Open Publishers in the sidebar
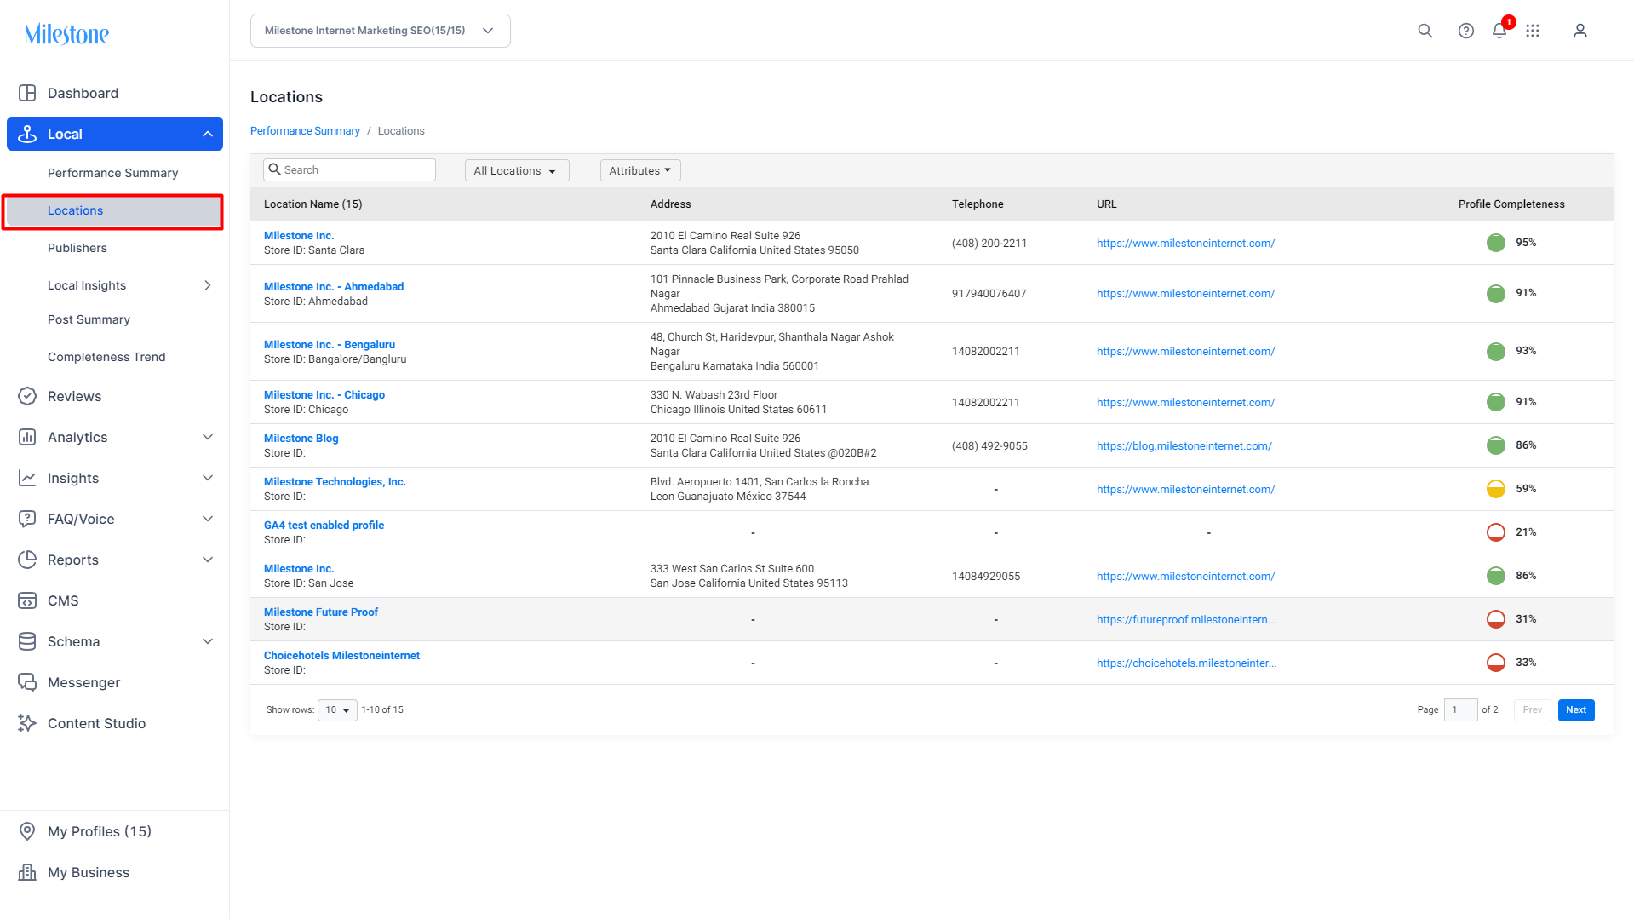Viewport: 1634px width, 919px height. pos(77,248)
